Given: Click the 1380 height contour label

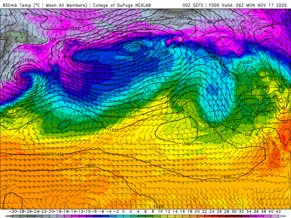Looking at the screenshot, I should coord(264,86).
